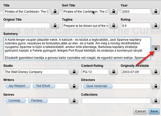Lock the Collections field
161x116 pixels.
pyautogui.click(x=156, y=101)
